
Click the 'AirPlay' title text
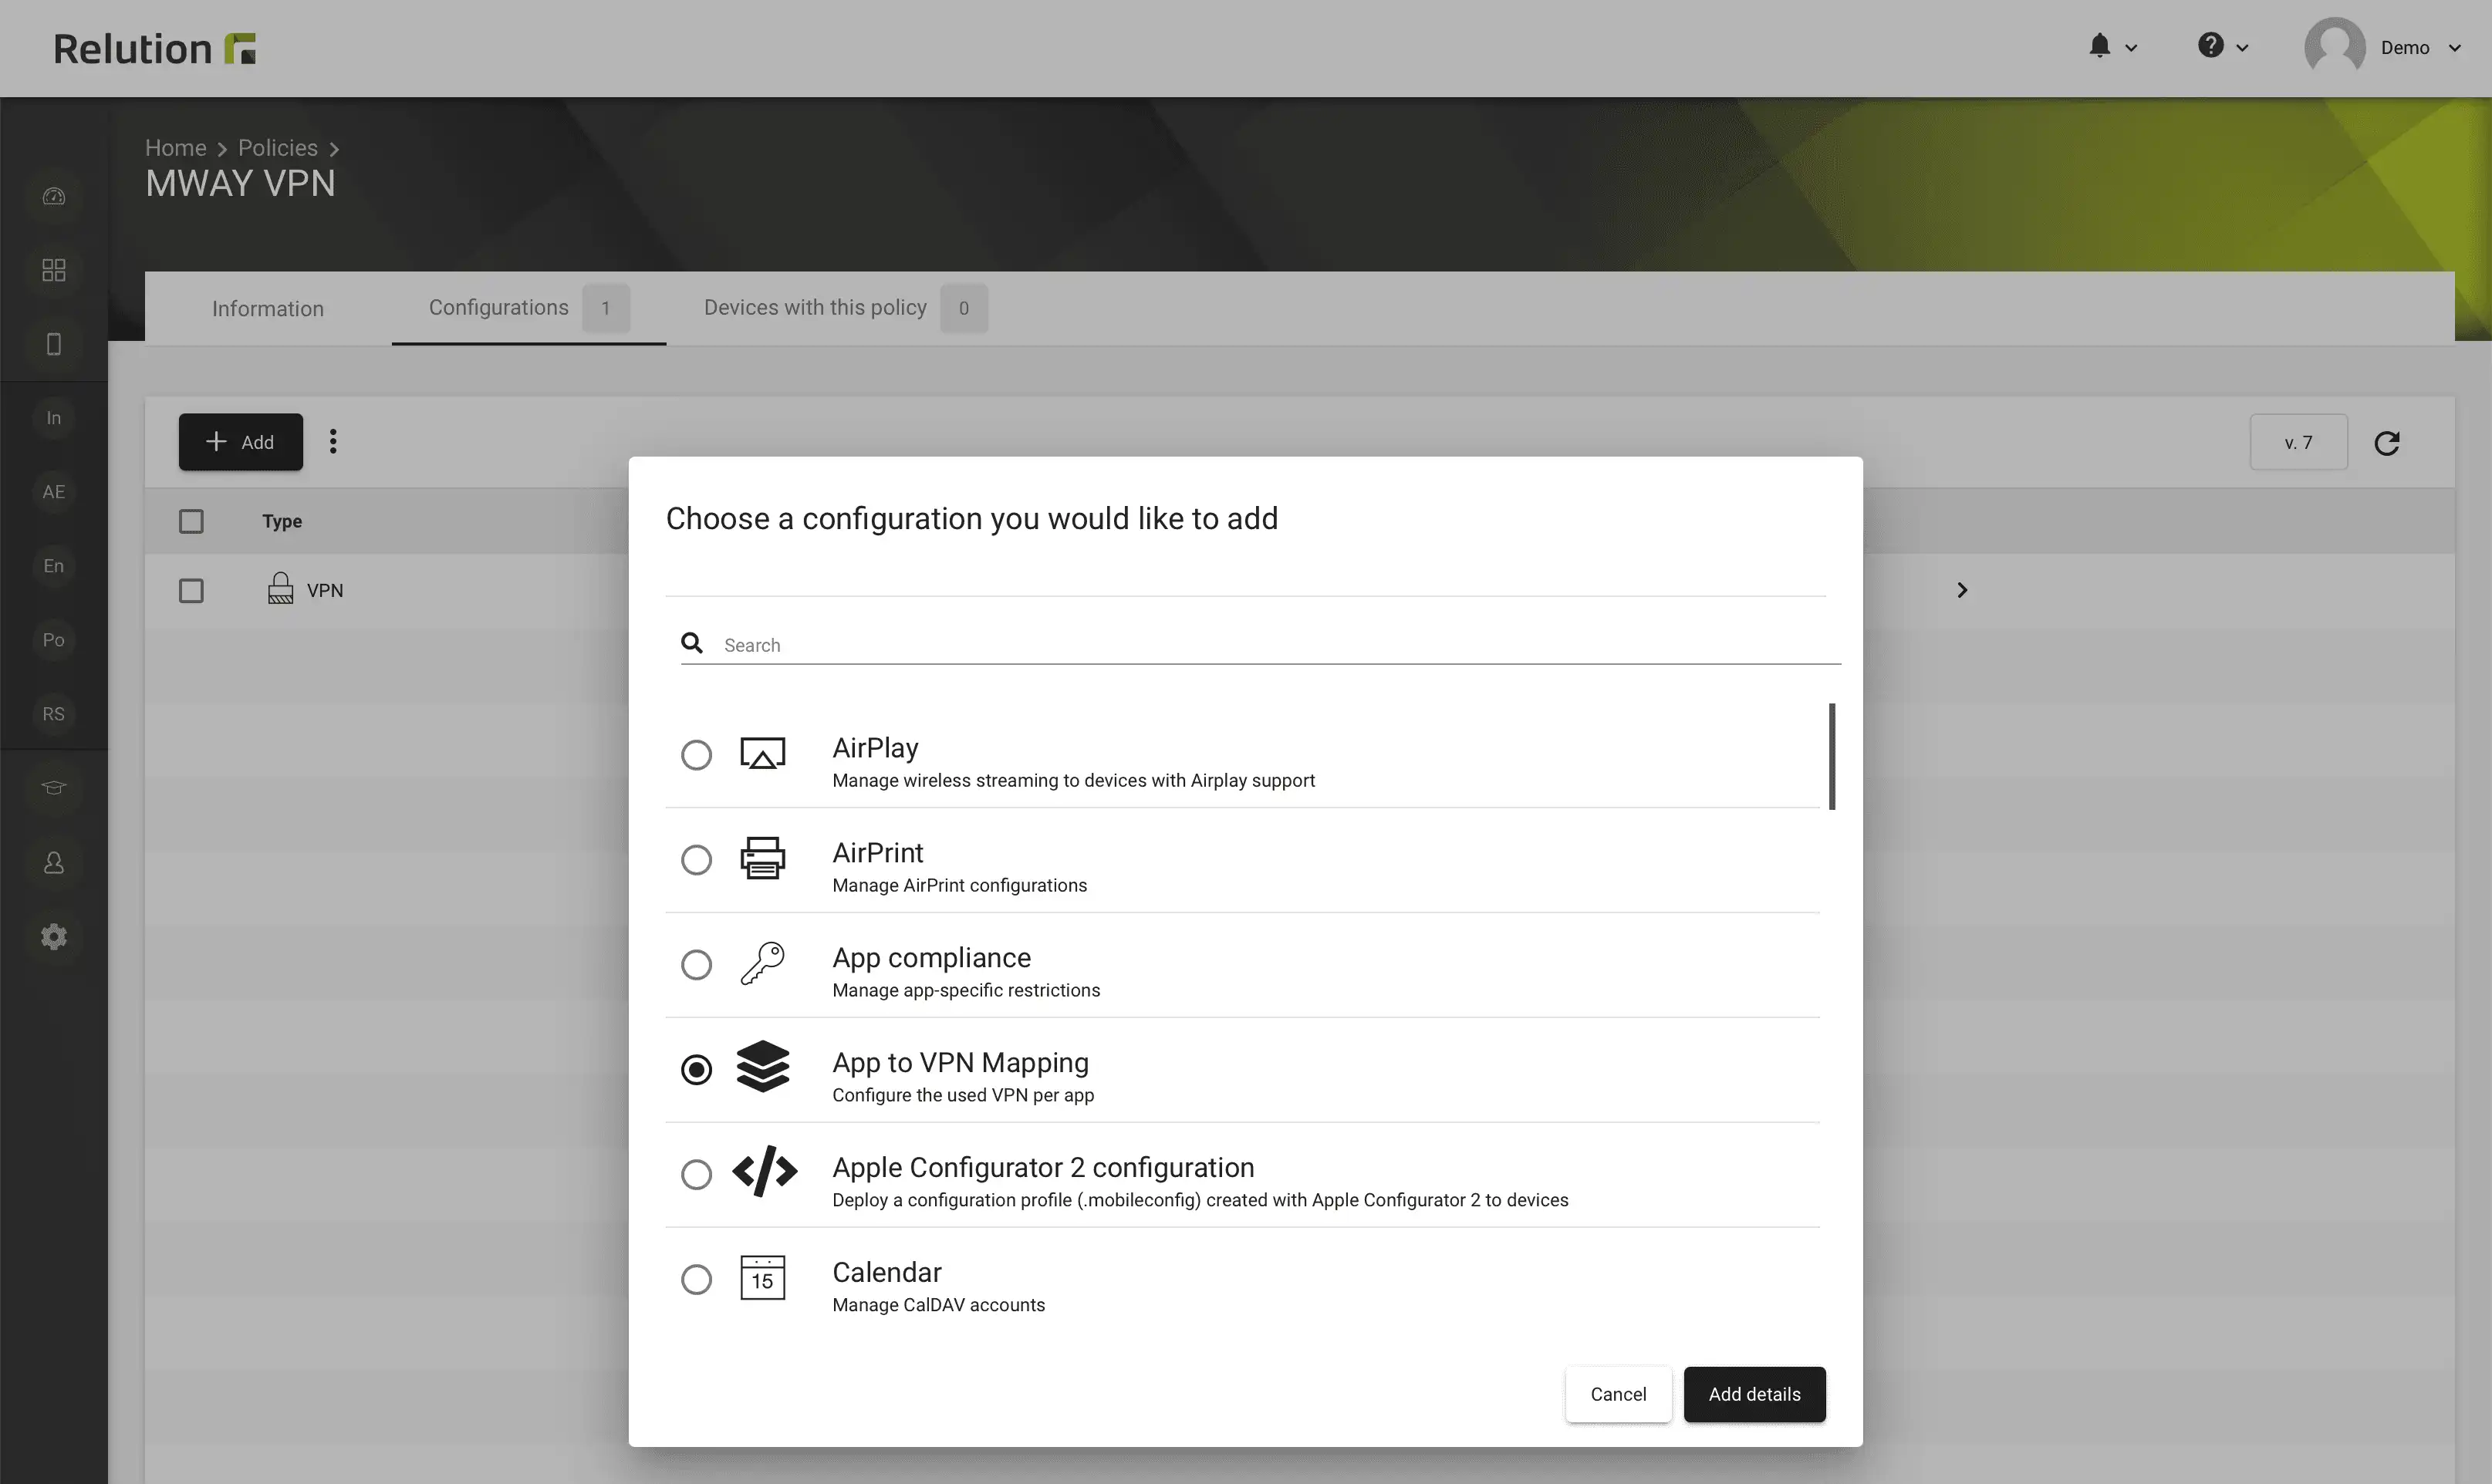tap(875, 748)
